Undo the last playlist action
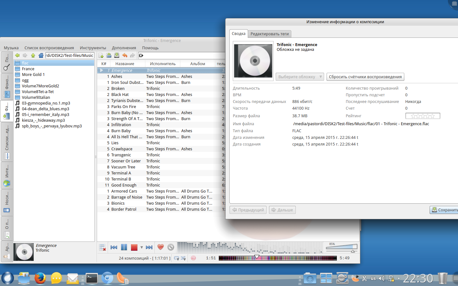Viewport: 458px width, 286px height. point(125,56)
